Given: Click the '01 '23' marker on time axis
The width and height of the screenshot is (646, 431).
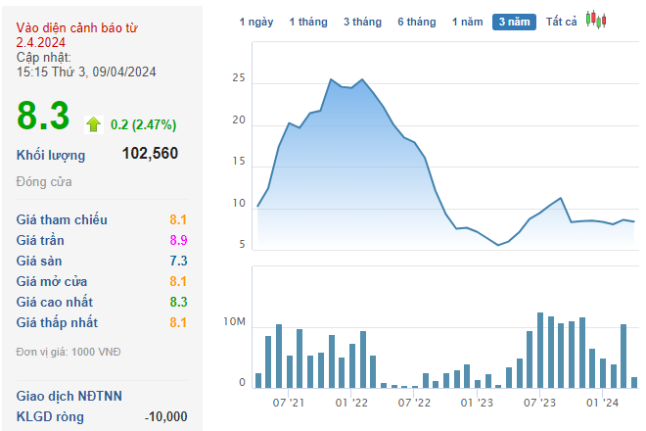Looking at the screenshot, I should coord(477,402).
